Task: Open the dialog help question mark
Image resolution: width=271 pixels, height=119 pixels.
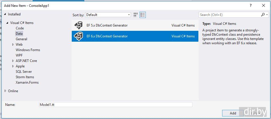Action: pos(251,5)
